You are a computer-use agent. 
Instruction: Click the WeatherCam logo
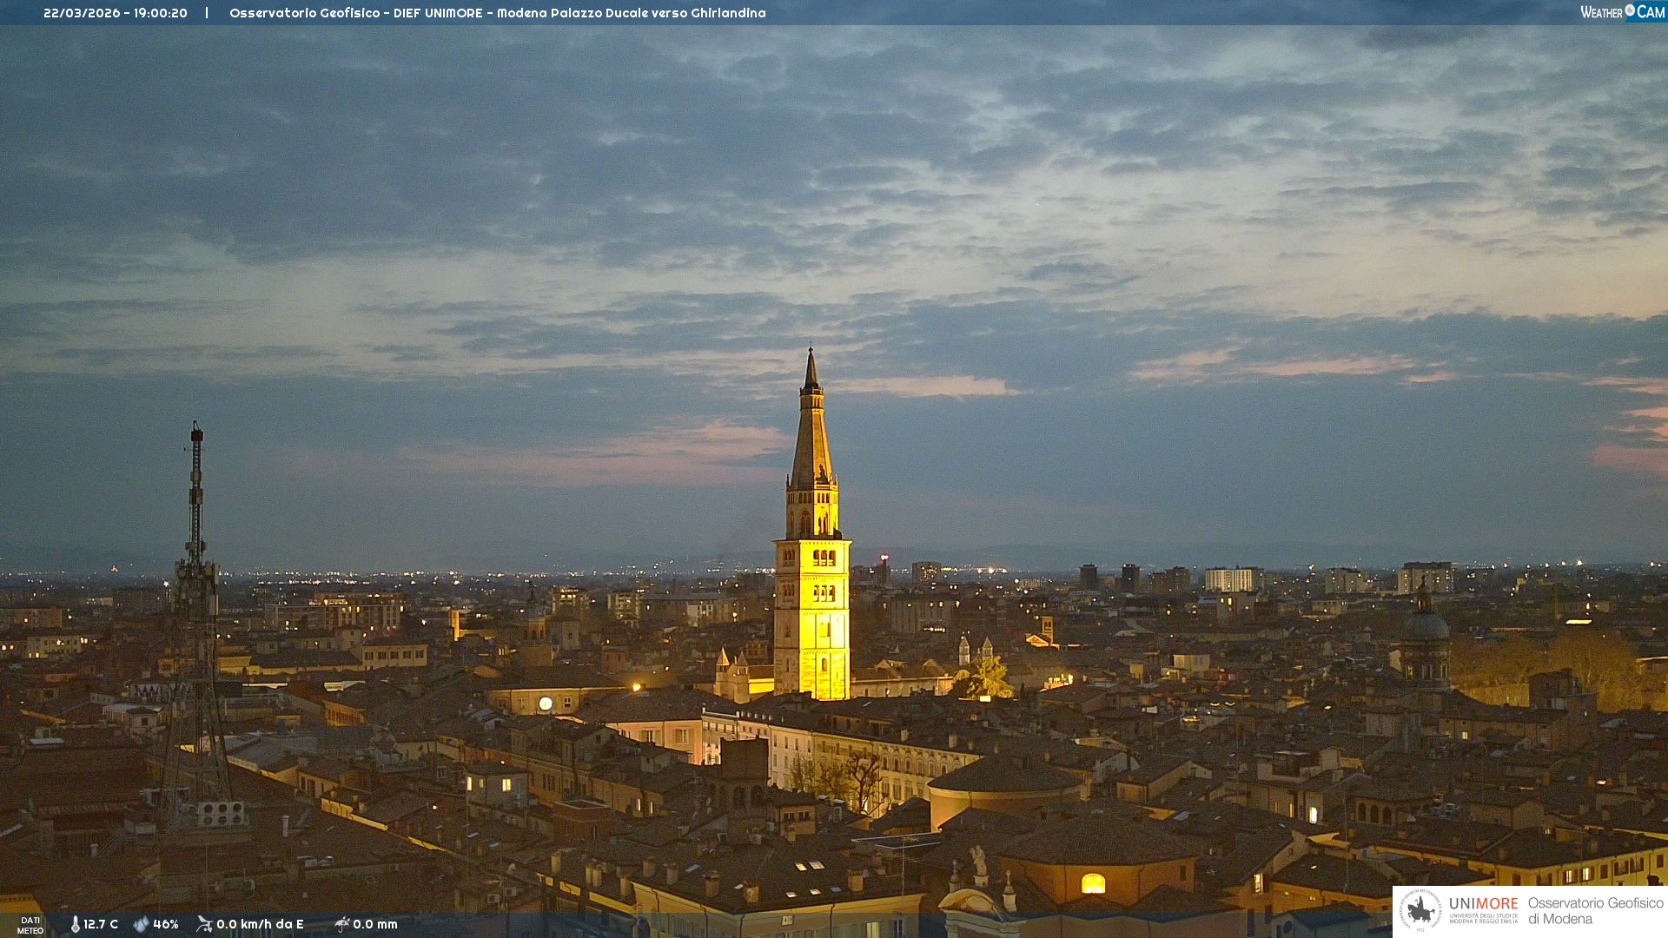tap(1622, 11)
